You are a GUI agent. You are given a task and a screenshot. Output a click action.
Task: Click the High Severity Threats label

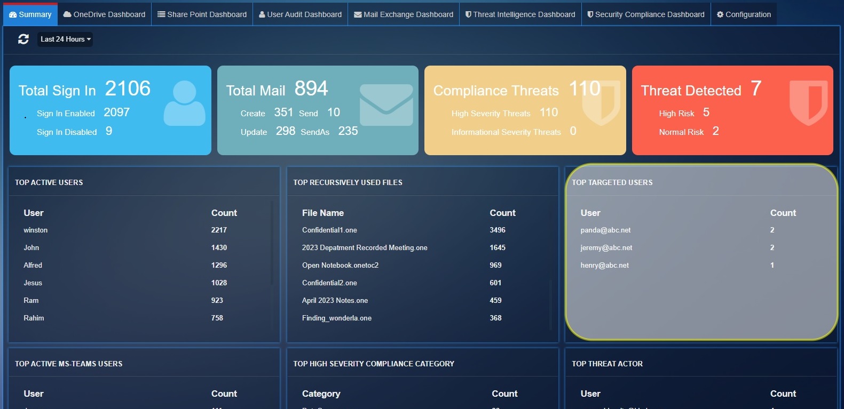point(491,114)
